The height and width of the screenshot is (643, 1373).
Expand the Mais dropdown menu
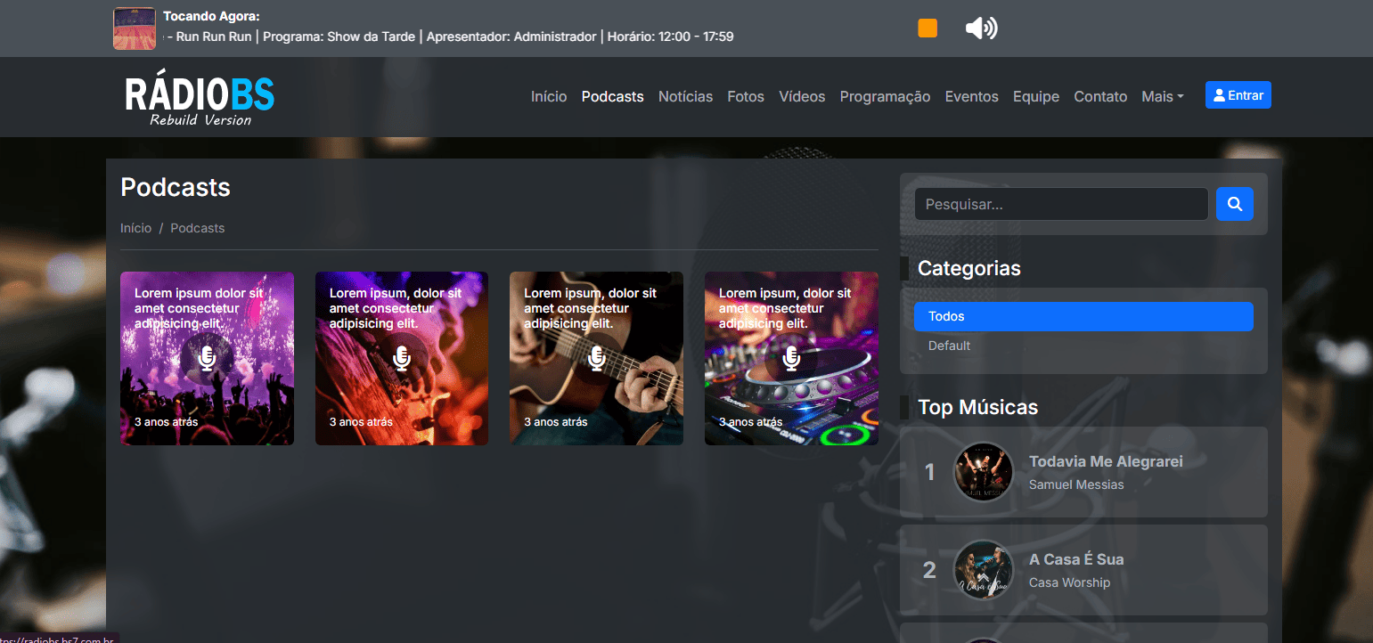tap(1163, 96)
